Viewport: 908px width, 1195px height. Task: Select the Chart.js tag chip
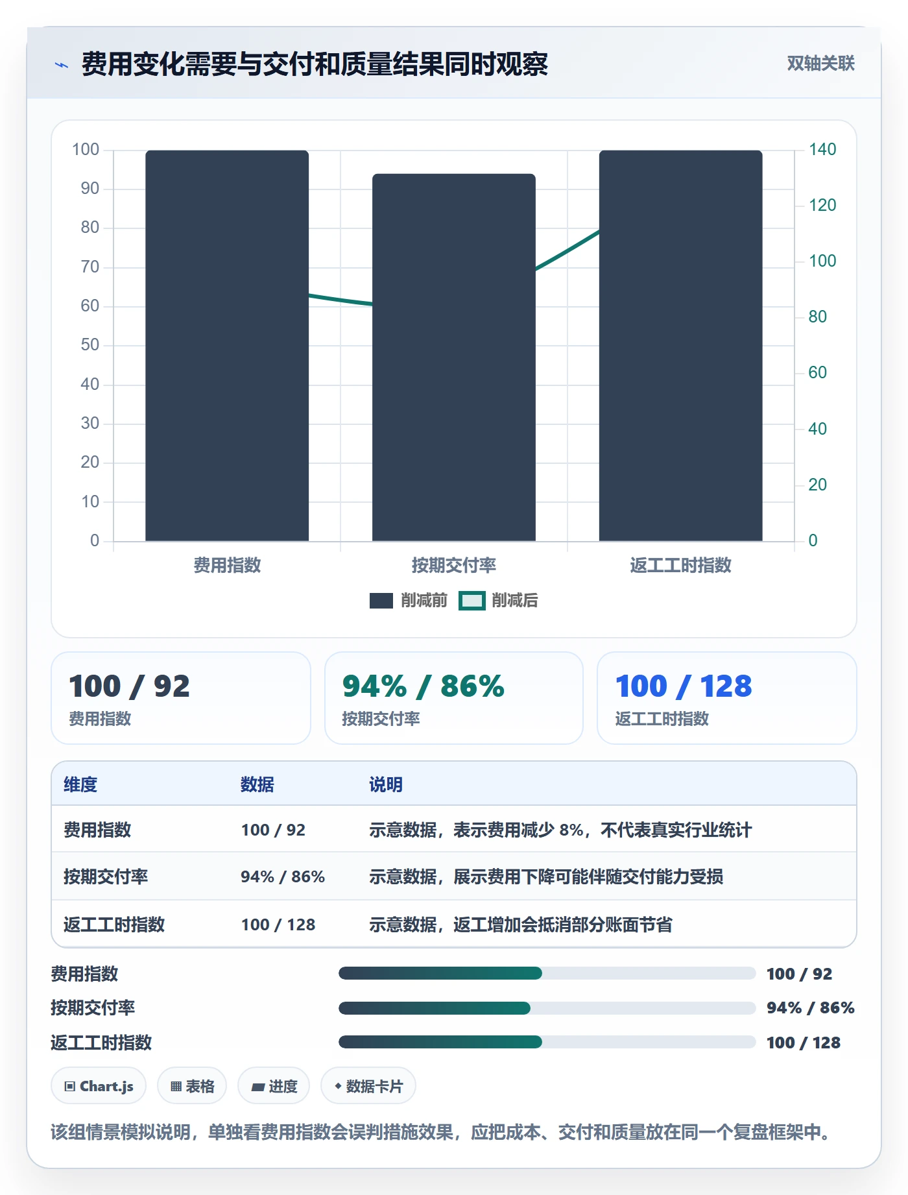tap(99, 1086)
